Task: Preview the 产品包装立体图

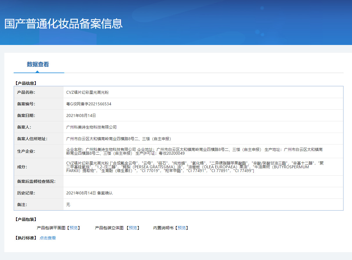Action: 133,228
